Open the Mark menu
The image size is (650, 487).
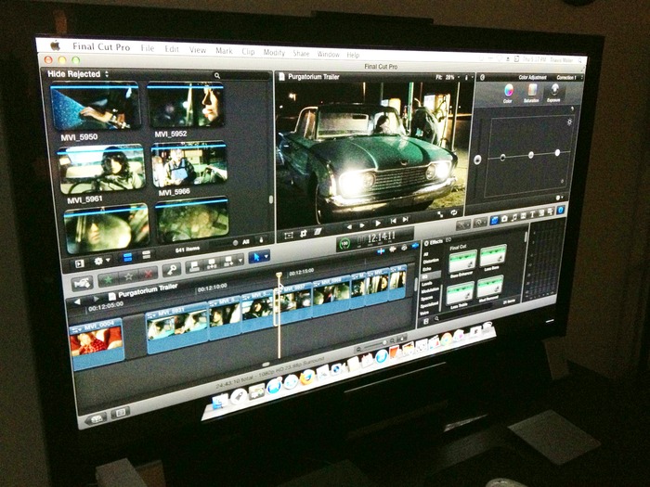[x=224, y=50]
